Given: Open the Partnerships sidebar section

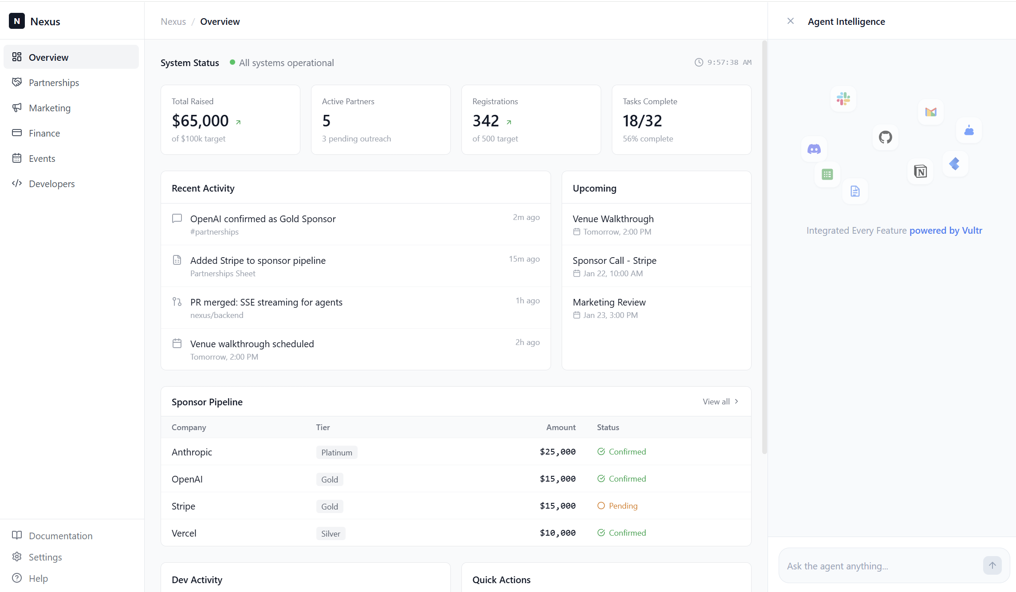Looking at the screenshot, I should [x=54, y=83].
